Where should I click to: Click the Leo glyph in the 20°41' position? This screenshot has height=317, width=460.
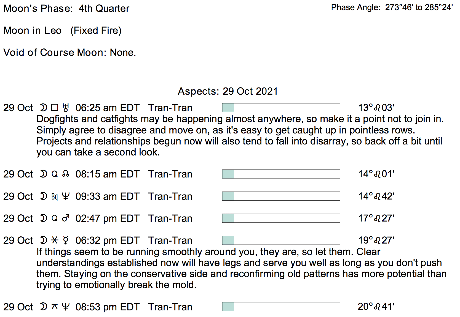coord(377,307)
